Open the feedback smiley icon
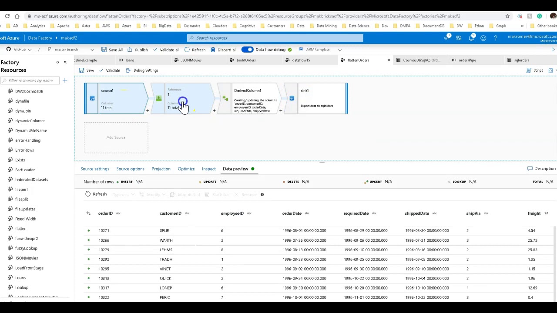 (x=483, y=38)
